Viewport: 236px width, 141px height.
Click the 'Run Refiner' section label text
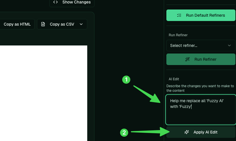click(178, 35)
